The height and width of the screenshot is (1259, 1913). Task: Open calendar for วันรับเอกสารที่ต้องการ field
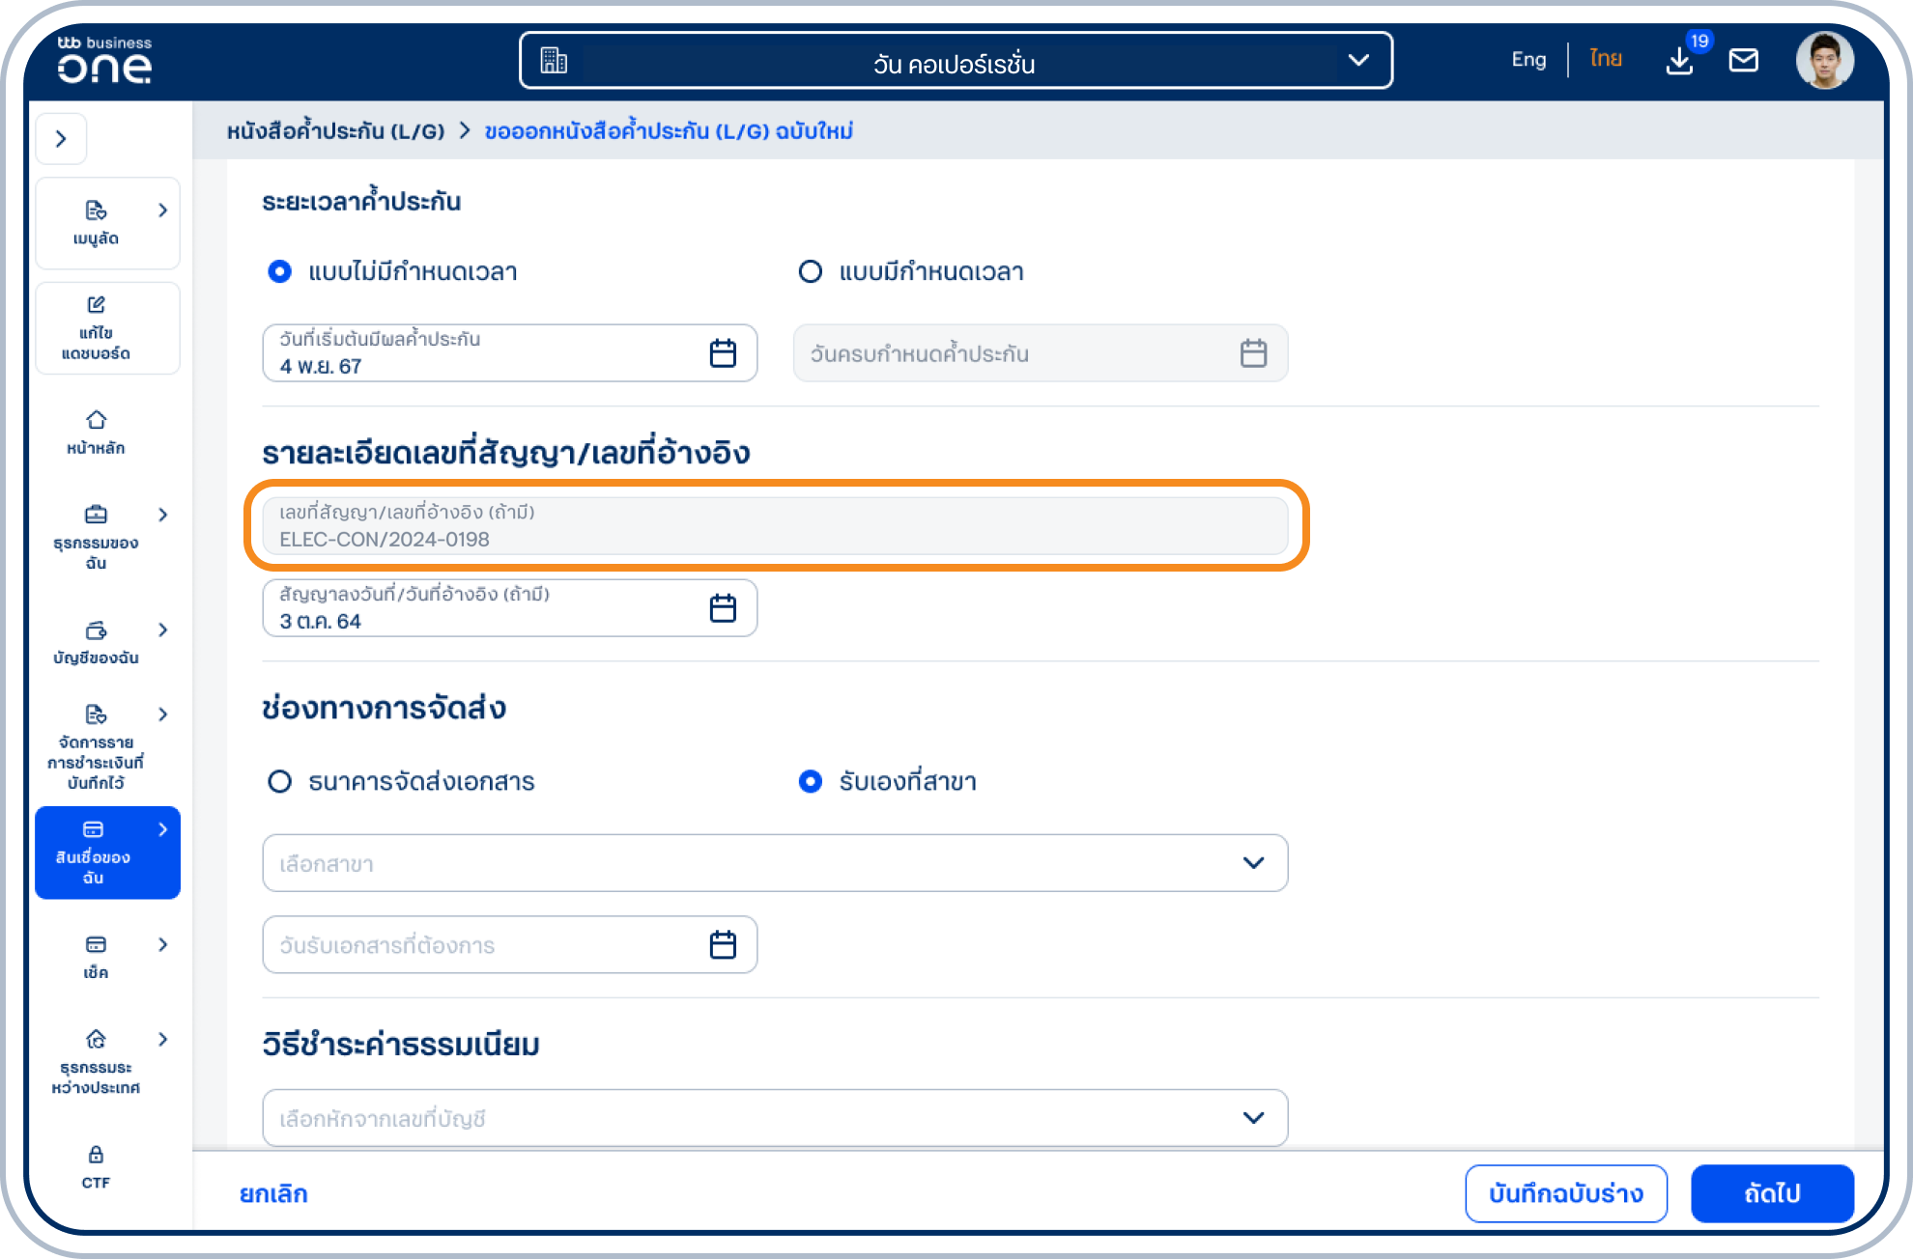(723, 944)
